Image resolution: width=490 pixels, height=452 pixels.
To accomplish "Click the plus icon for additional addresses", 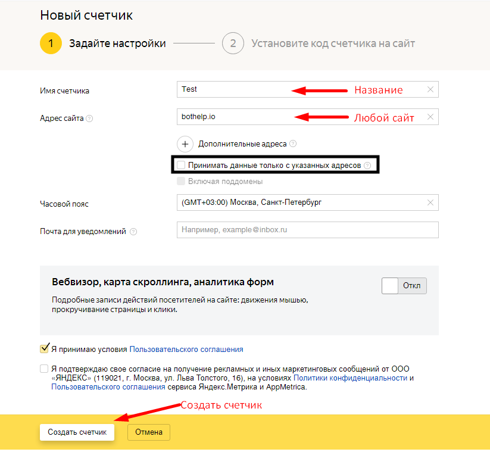I will coord(185,144).
